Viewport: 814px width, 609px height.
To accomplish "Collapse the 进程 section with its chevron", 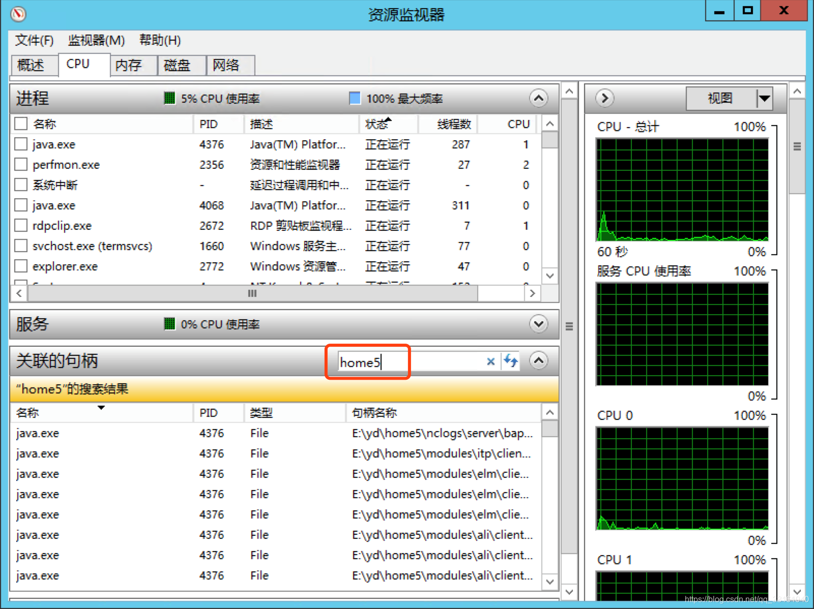I will pyautogui.click(x=538, y=98).
